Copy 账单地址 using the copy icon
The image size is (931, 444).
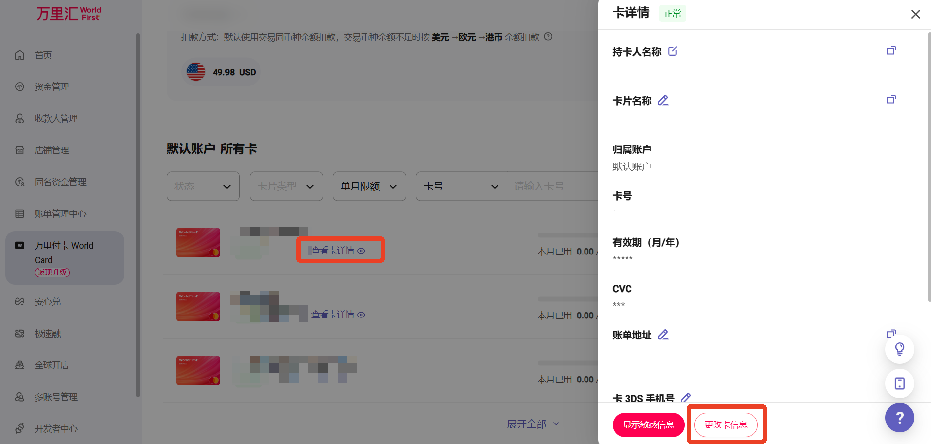tap(891, 334)
